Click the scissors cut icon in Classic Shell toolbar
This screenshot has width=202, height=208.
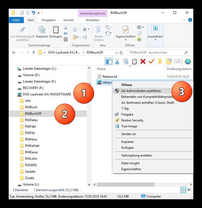(x=117, y=61)
